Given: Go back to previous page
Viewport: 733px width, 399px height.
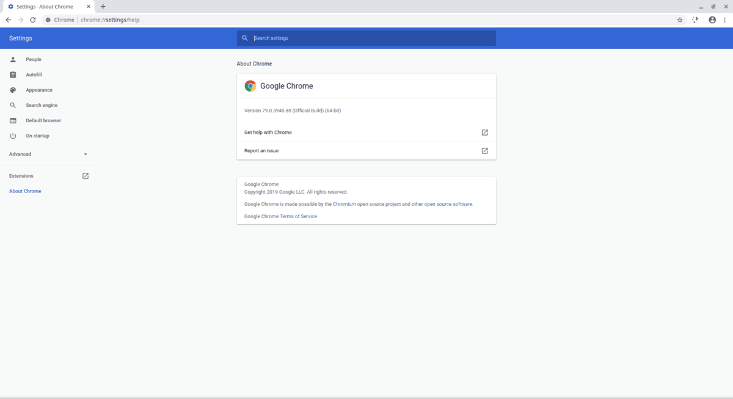Looking at the screenshot, I should click(x=9, y=20).
